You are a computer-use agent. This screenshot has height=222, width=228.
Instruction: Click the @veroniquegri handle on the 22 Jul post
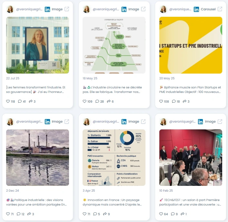pyautogui.click(x=29, y=9)
